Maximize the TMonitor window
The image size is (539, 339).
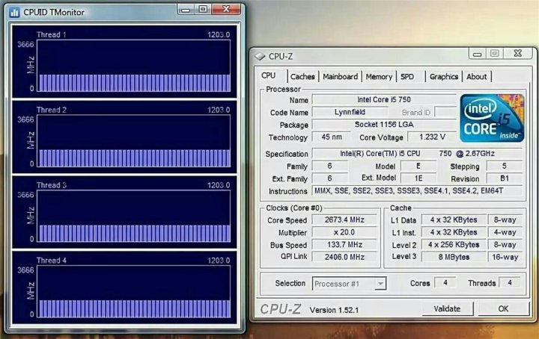tap(202, 10)
